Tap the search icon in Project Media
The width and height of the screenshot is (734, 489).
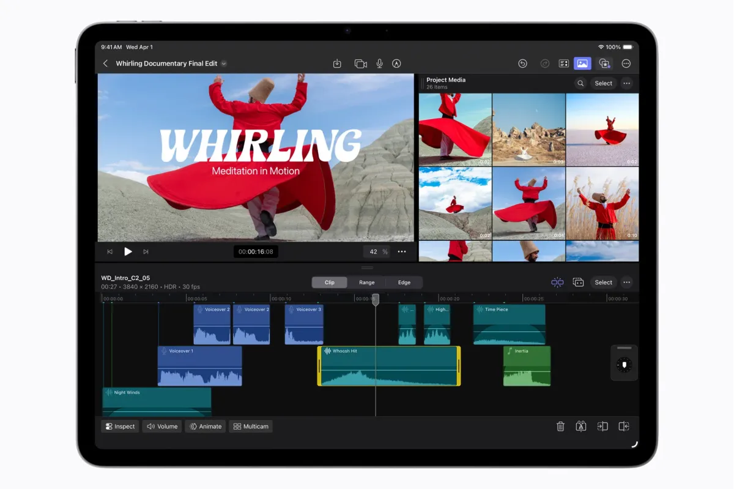[x=580, y=83]
